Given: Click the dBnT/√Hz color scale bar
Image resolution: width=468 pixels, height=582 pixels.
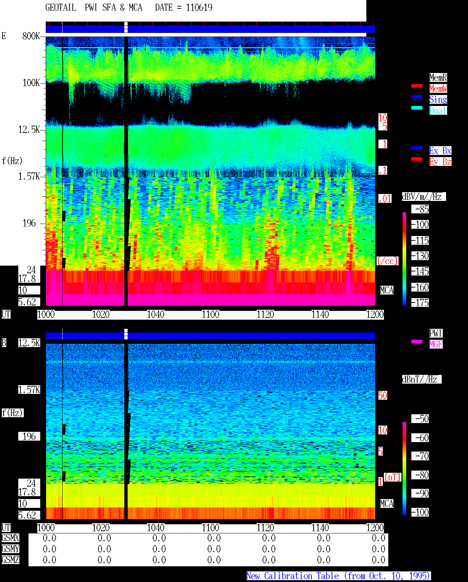Looking at the screenshot, I should 404,469.
